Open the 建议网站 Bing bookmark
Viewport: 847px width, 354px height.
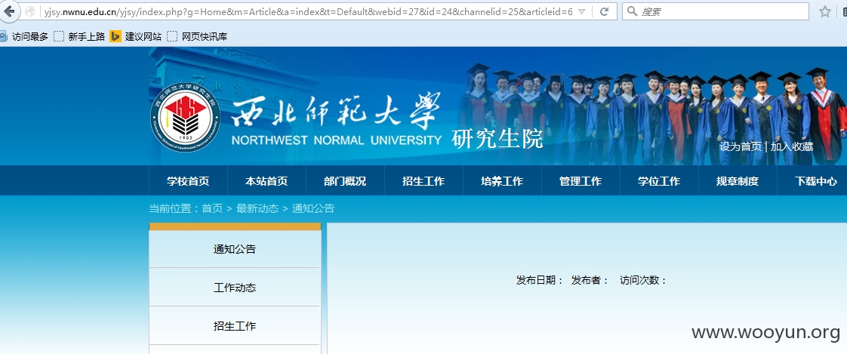tap(136, 37)
